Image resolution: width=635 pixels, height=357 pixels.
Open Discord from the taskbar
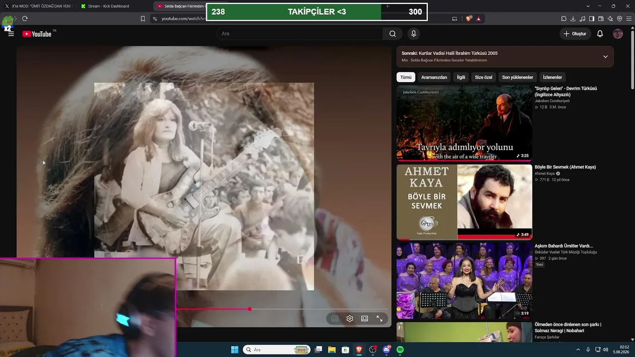click(x=386, y=350)
